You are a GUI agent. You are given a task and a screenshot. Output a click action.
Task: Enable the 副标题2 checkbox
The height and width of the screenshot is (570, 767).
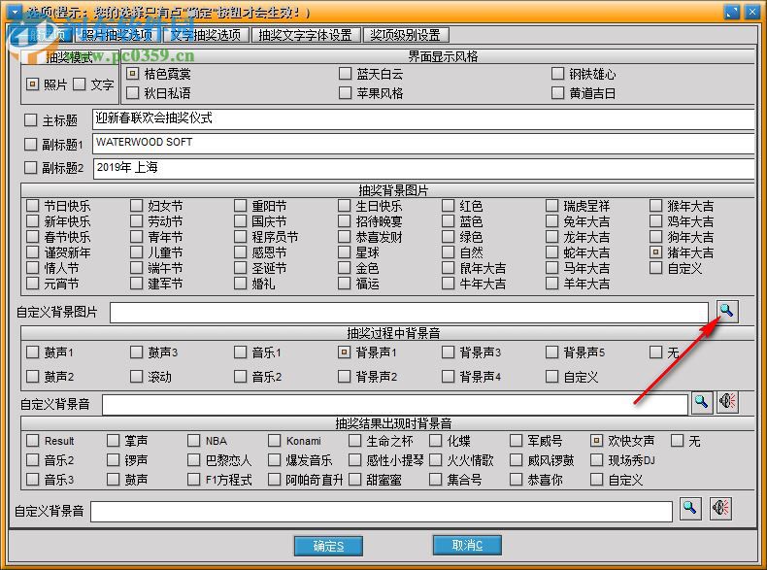point(31,167)
